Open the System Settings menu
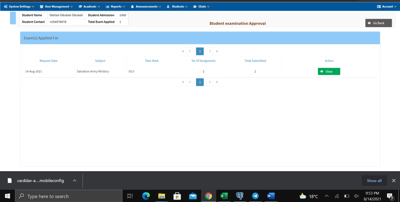This screenshot has width=400, height=202. coord(19,6)
